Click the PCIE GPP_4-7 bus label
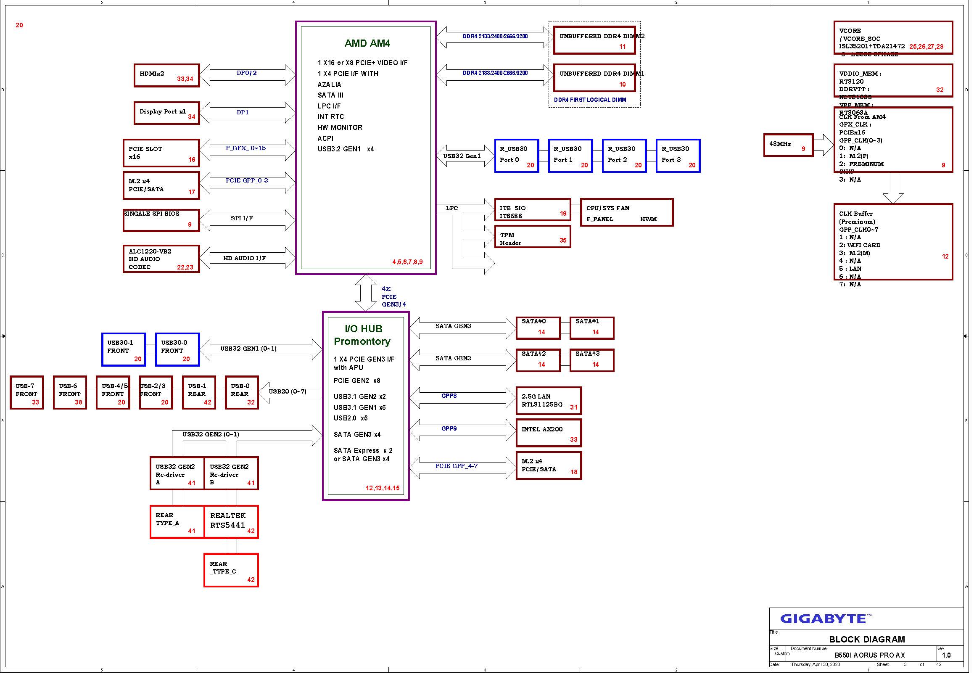The image size is (974, 674). coord(457,466)
